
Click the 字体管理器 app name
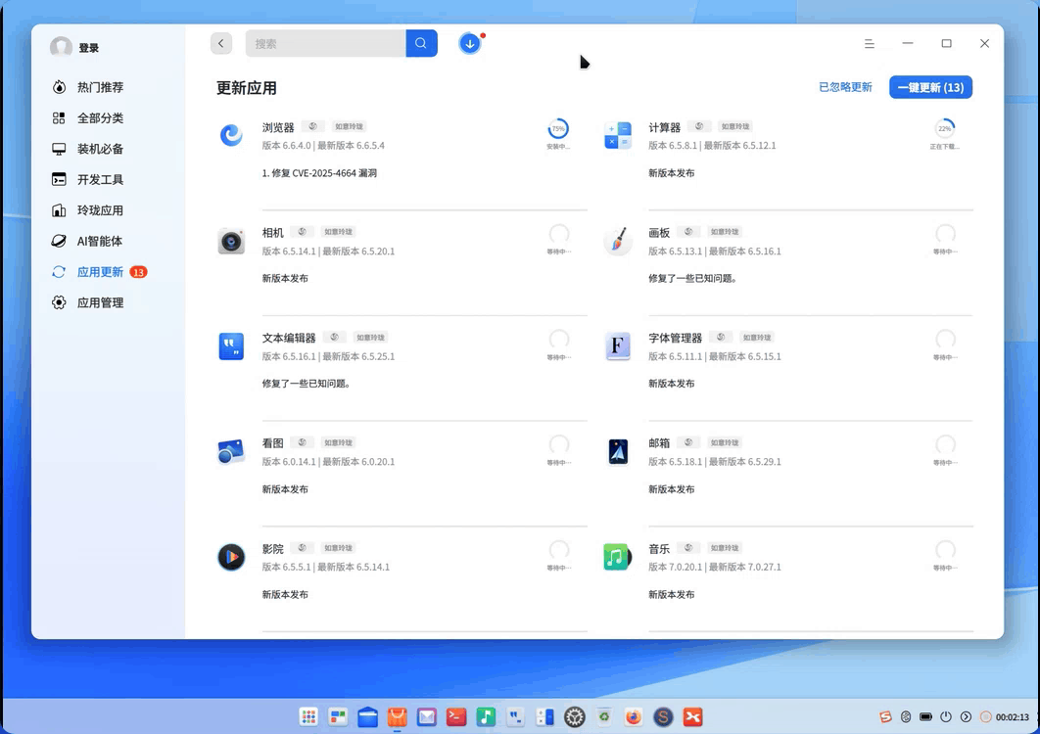point(675,339)
